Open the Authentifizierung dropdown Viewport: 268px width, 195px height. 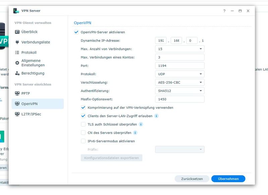click(180, 90)
